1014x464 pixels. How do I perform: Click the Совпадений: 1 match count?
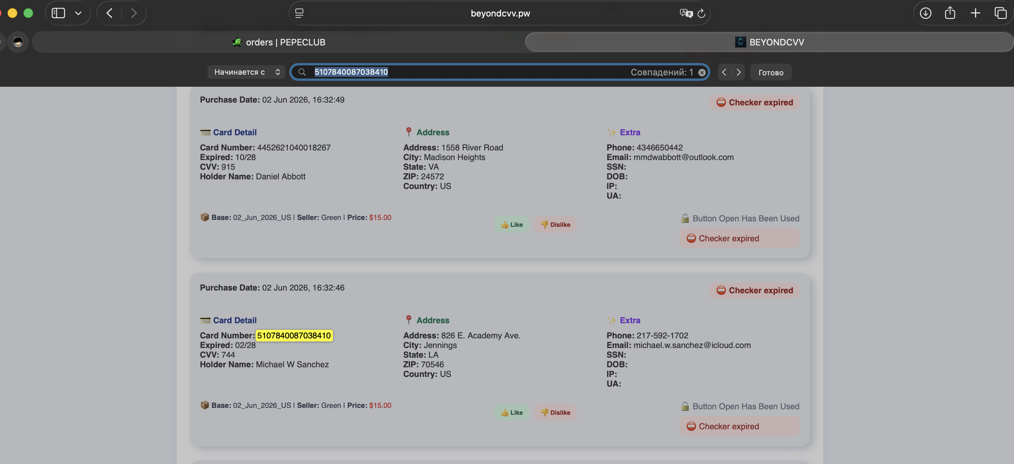pyautogui.click(x=662, y=72)
